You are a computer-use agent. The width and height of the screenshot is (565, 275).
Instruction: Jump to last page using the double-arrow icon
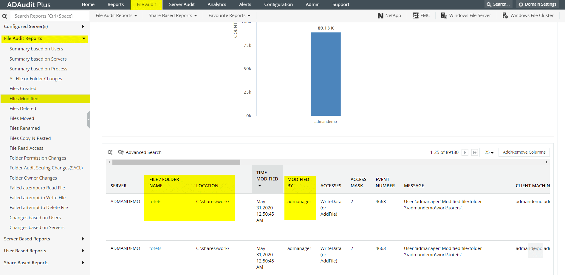(x=475, y=152)
